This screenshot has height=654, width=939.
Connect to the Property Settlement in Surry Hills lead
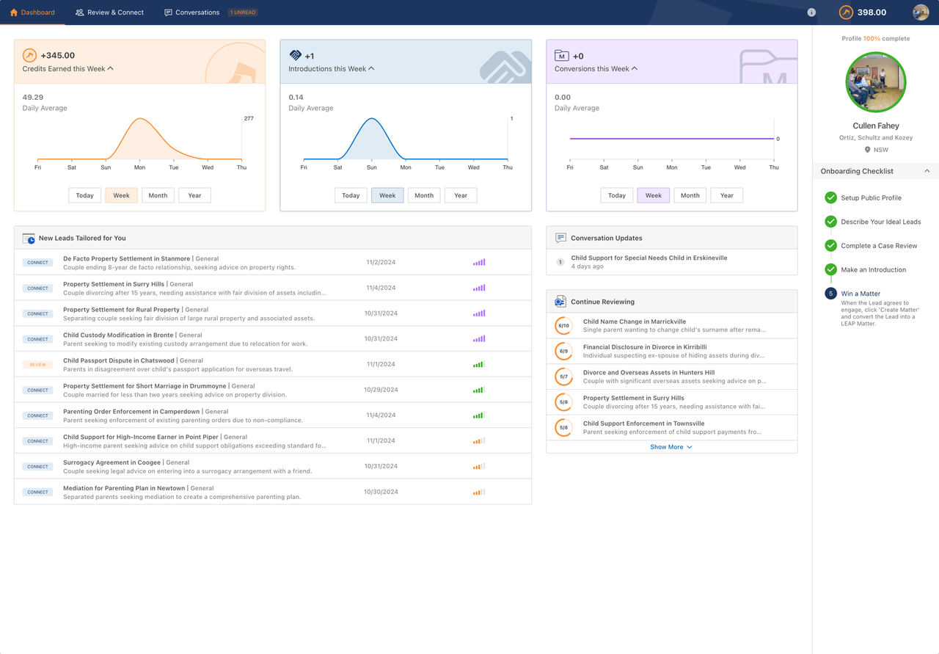pyautogui.click(x=37, y=288)
